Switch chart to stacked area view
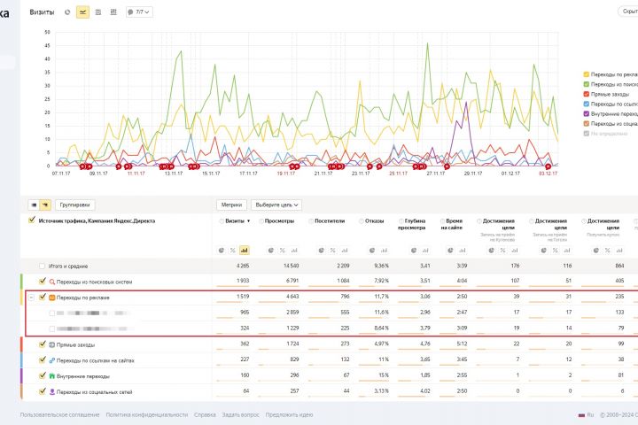 point(98,12)
